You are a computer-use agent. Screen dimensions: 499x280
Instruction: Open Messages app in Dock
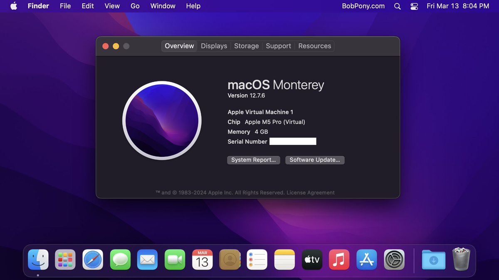(x=120, y=260)
